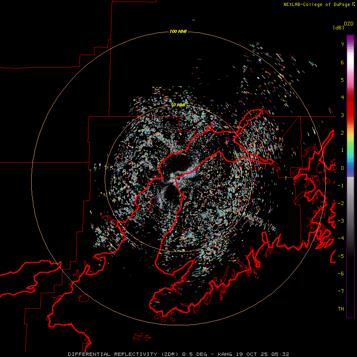Click the vertical ZDR color scale bar
This screenshot has height=357, width=357.
pos(350,177)
